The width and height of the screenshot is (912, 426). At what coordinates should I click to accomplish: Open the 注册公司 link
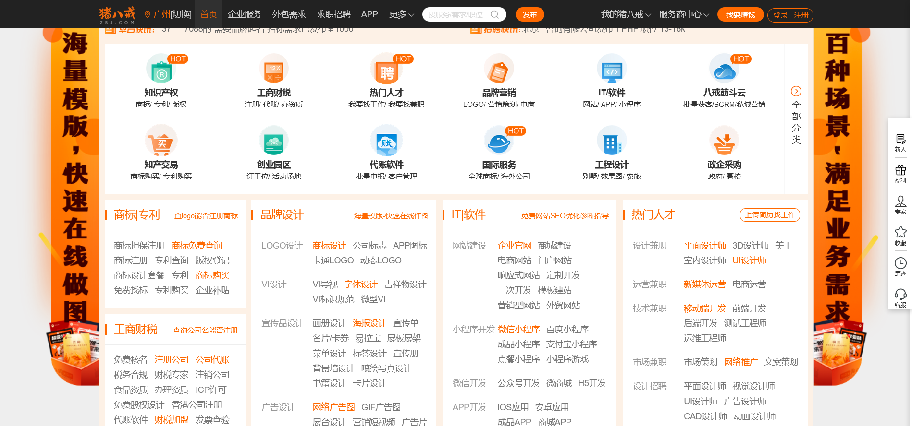click(172, 360)
